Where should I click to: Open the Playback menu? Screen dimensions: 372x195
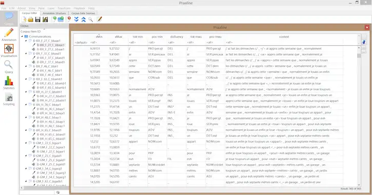79,8
